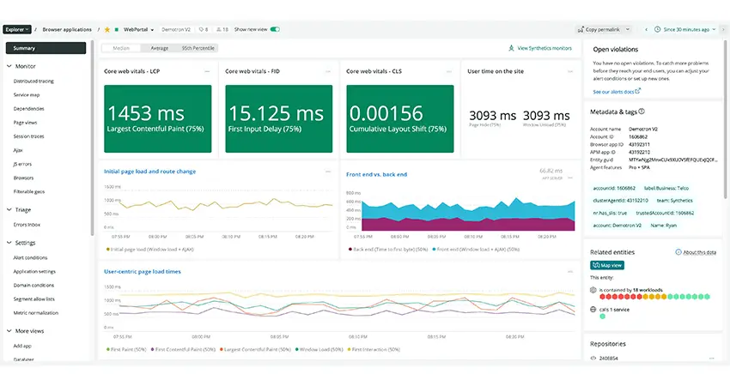
Task: Click the workloads gear icon in Related entities
Action: (593, 290)
